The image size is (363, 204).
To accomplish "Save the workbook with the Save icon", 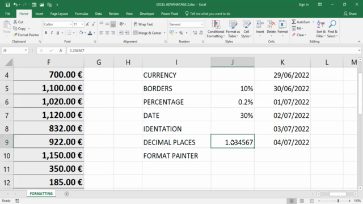I will pos(7,5).
